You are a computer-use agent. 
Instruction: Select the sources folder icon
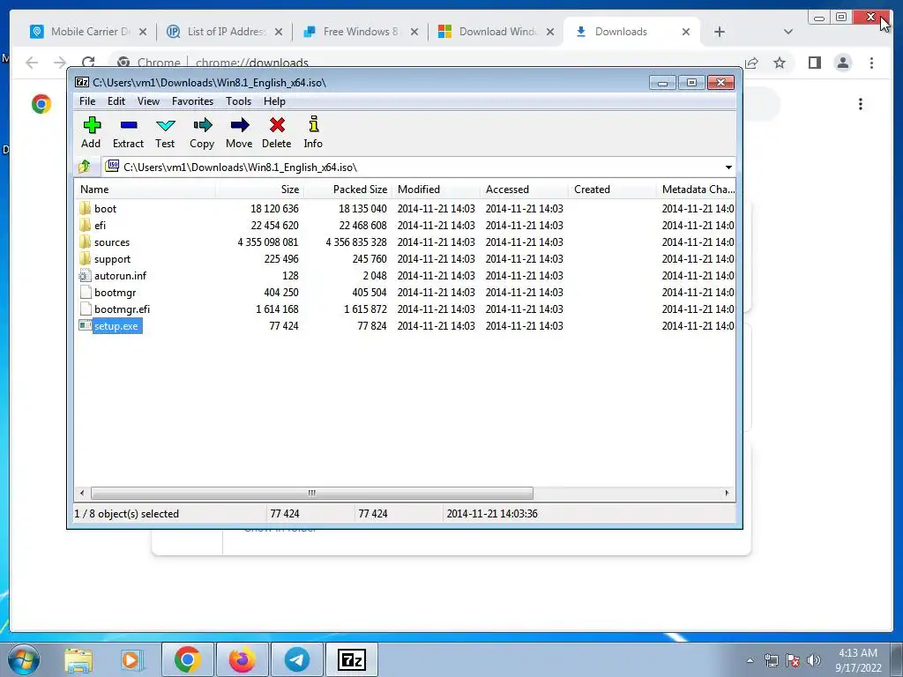pyautogui.click(x=86, y=242)
